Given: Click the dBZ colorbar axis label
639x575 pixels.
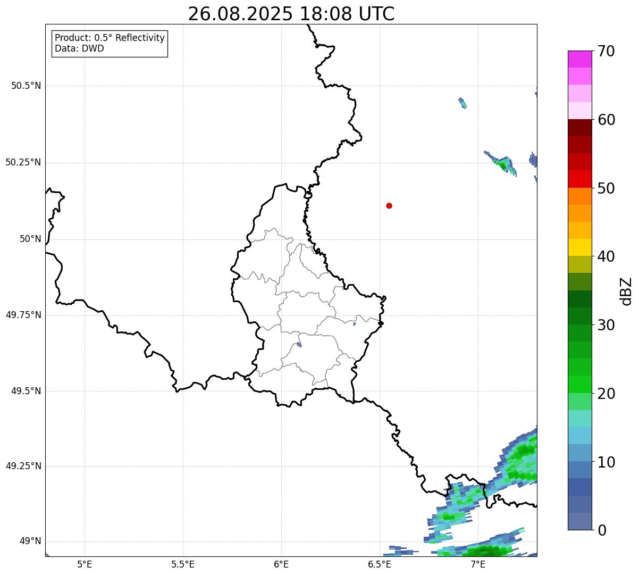Looking at the screenshot, I should (x=626, y=291).
